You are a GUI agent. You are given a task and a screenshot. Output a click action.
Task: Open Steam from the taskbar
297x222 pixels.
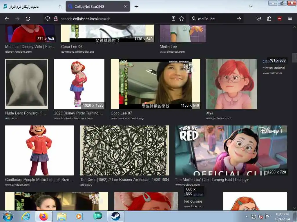pyautogui.click(x=115, y=216)
